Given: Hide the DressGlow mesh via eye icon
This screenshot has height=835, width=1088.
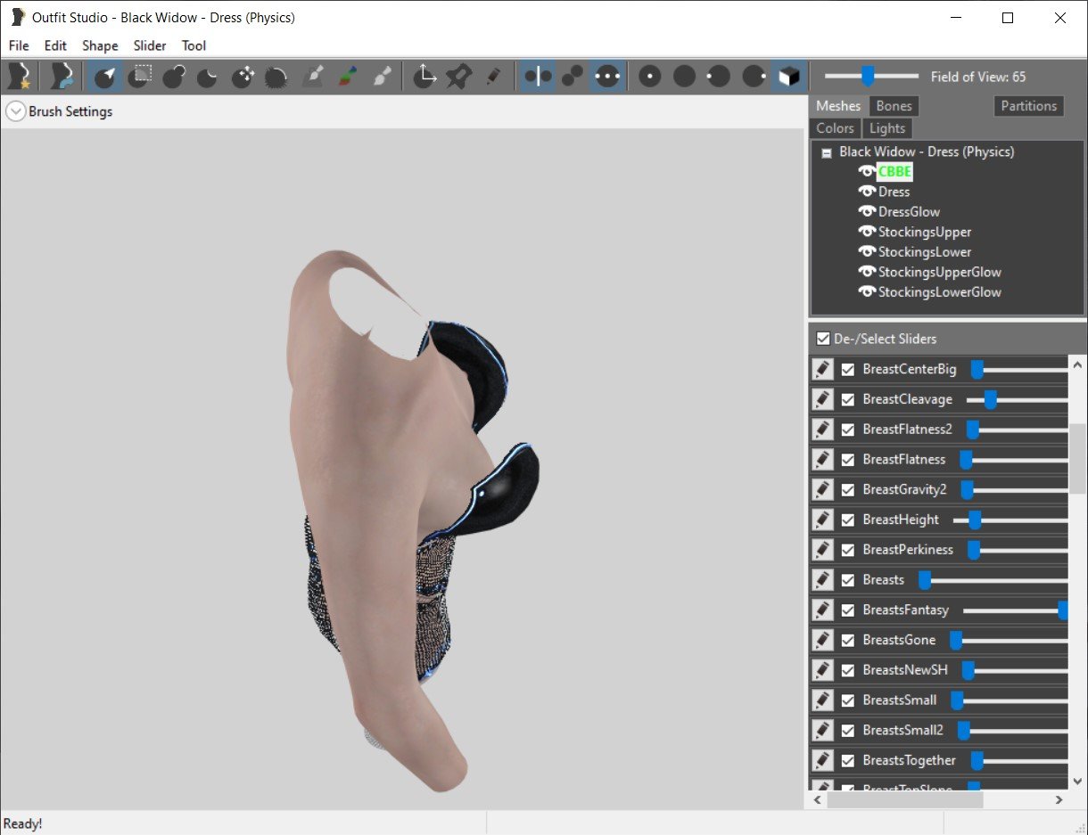Looking at the screenshot, I should click(866, 212).
